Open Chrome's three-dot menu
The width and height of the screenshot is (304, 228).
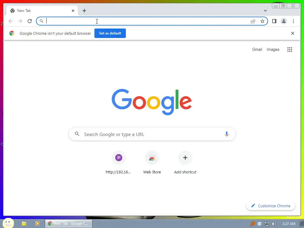coord(293,21)
